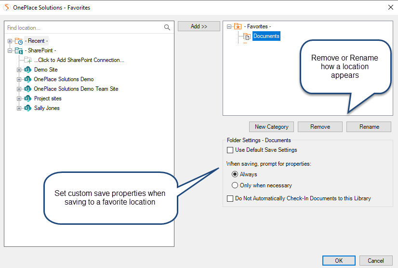Click the search magnifier icon
The height and width of the screenshot is (268, 398).
(167, 28)
